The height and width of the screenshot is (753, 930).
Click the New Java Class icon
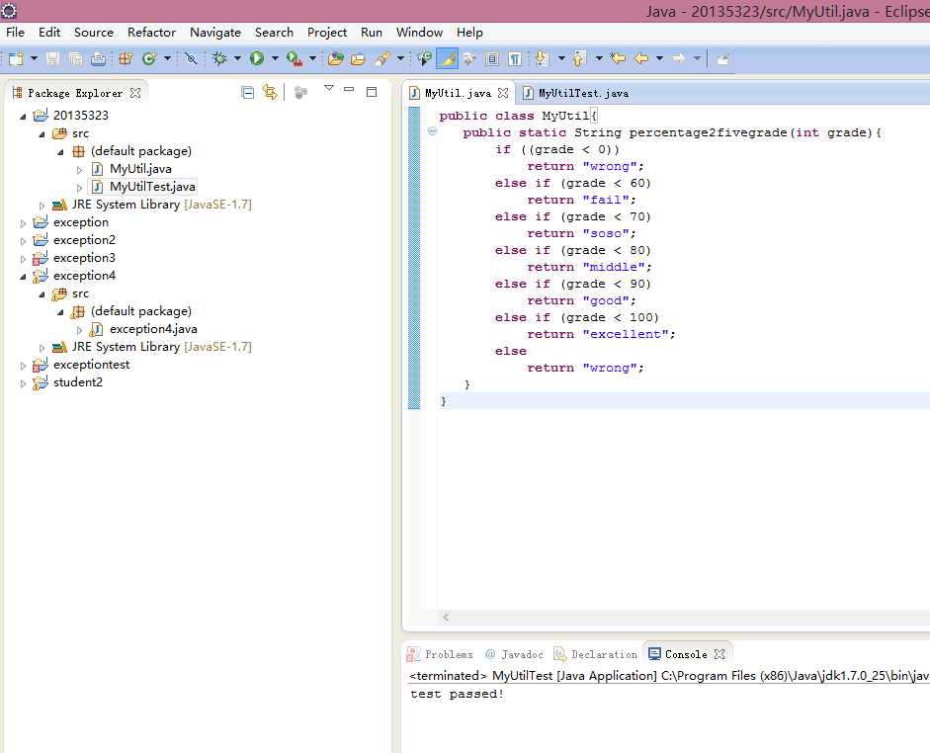click(149, 58)
